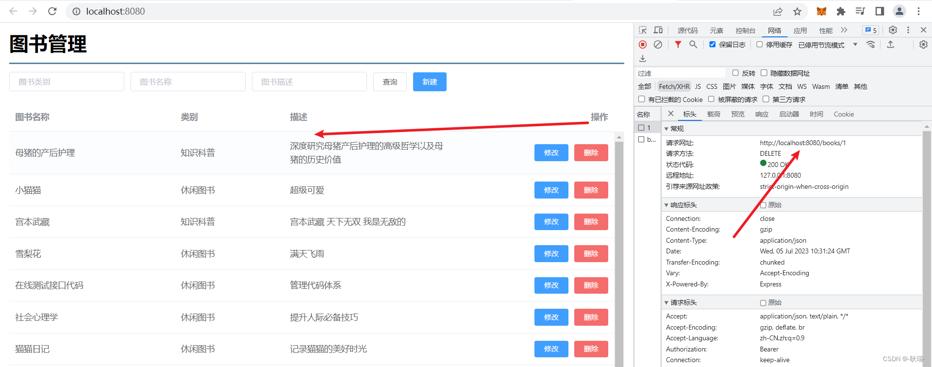Click the browser forward arrow
932x367 pixels.
pyautogui.click(x=33, y=11)
